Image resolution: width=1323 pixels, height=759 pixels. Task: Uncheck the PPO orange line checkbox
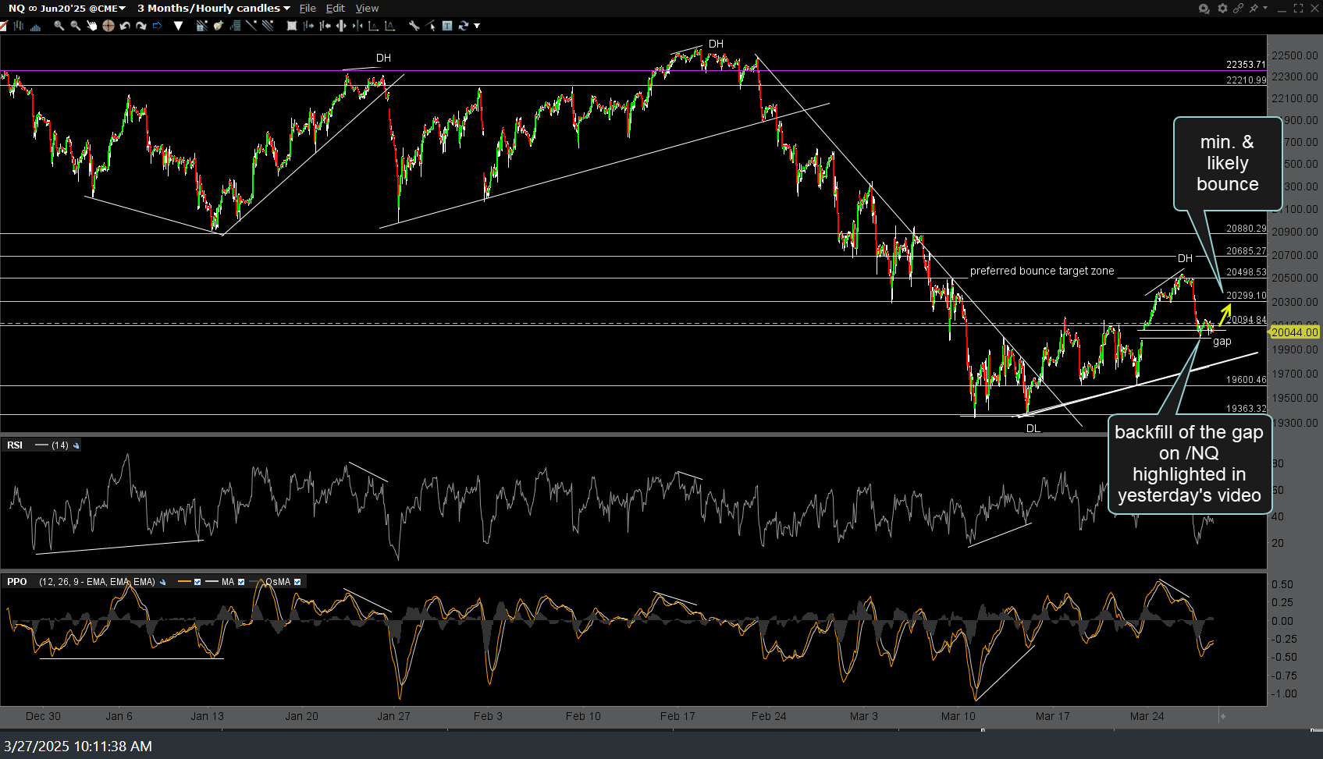197,582
